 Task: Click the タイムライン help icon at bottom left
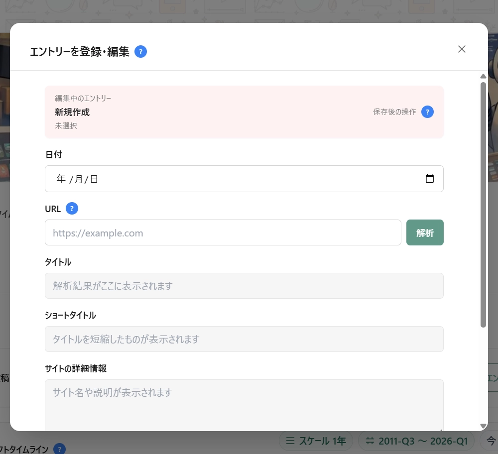pyautogui.click(x=59, y=449)
